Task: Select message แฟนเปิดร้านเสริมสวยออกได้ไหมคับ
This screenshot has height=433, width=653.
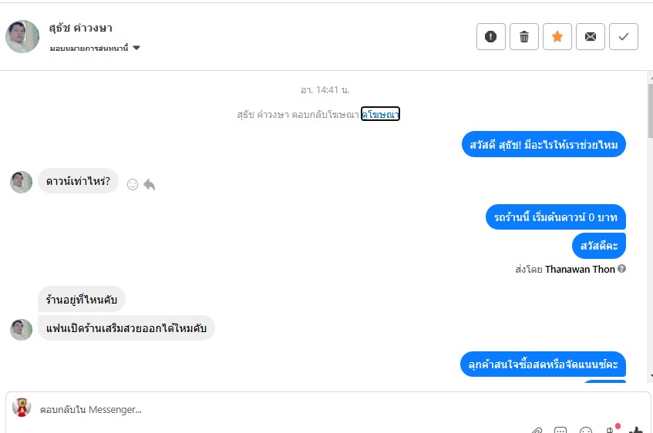Action: click(x=126, y=328)
